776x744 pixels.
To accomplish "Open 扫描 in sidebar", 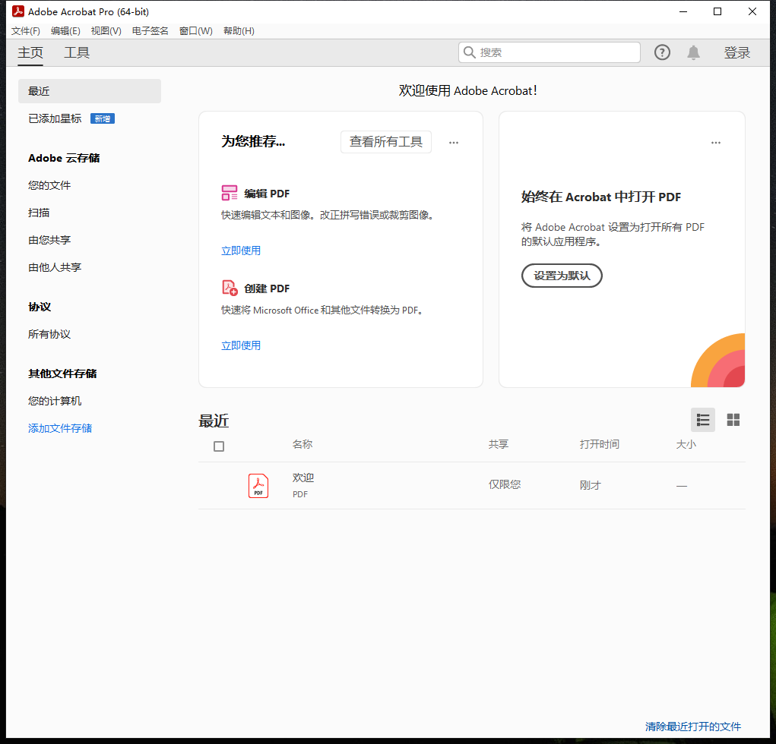I will [x=39, y=213].
